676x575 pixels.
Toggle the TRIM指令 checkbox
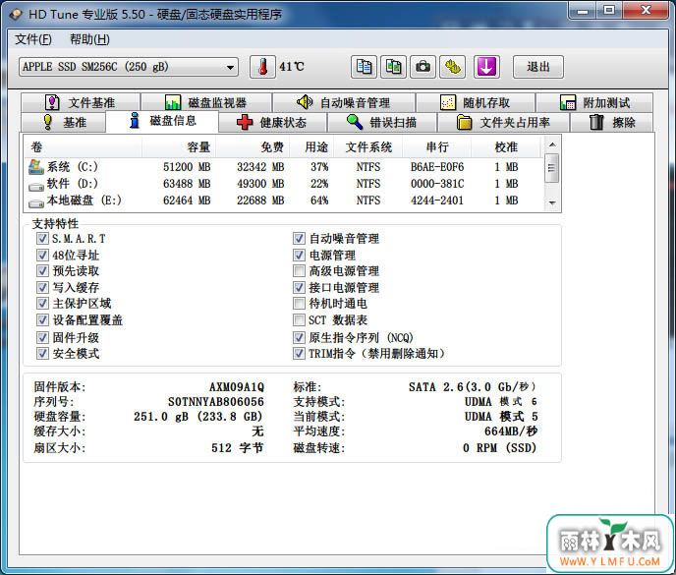pos(299,354)
